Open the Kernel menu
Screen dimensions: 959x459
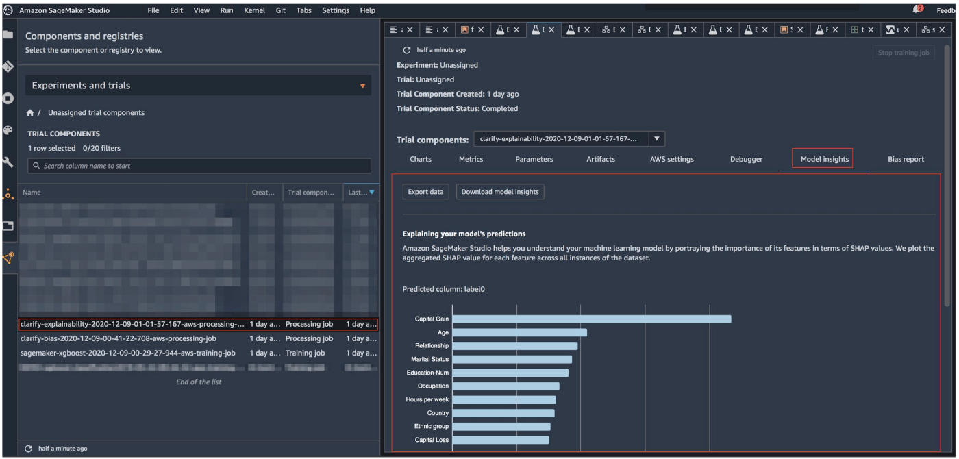pos(255,10)
